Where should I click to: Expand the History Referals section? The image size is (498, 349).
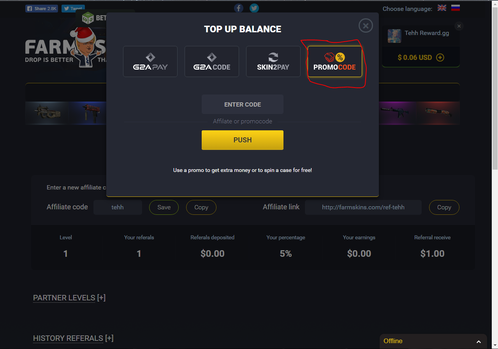(x=73, y=338)
